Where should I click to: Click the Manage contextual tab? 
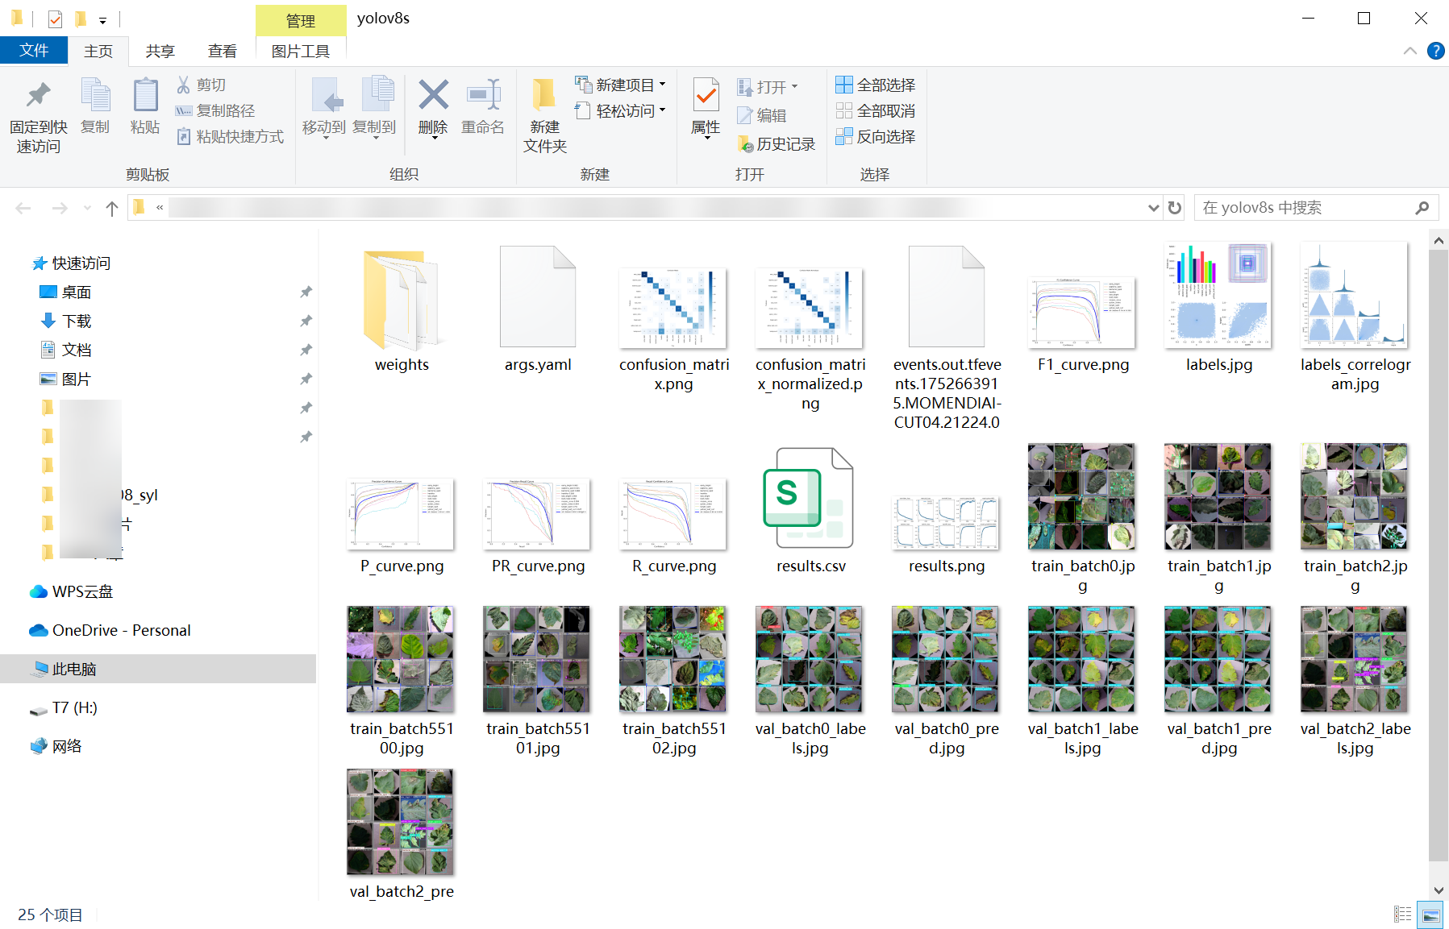(x=301, y=21)
